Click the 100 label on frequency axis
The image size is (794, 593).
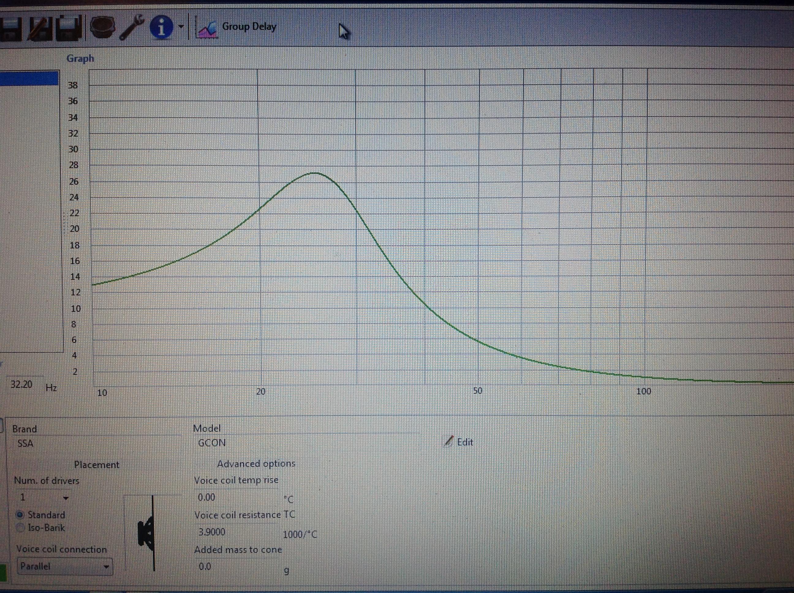644,391
